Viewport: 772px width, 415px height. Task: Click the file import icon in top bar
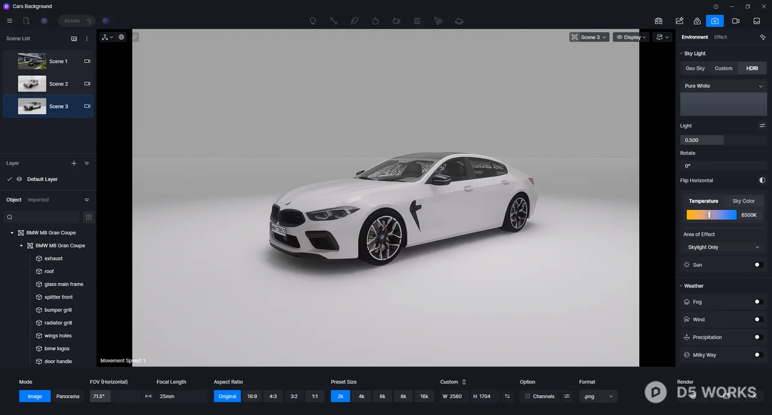pos(26,21)
